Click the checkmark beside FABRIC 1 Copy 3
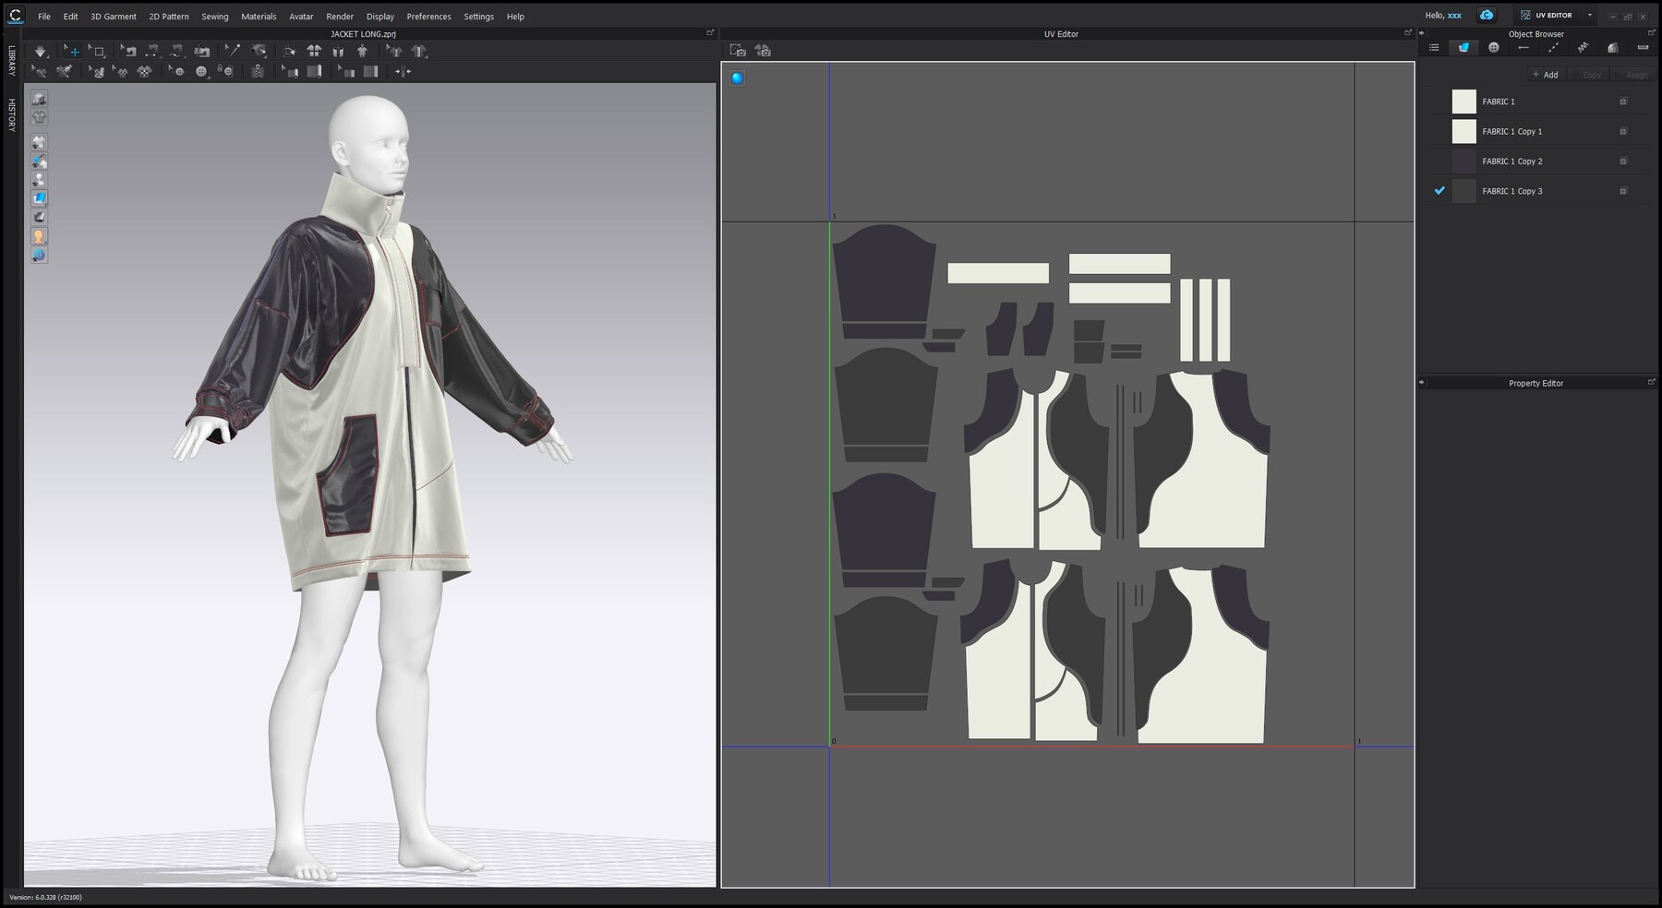This screenshot has height=908, width=1662. click(1440, 191)
